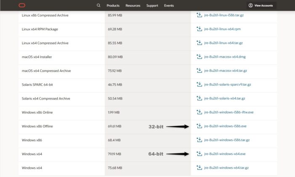The width and height of the screenshot is (295, 177).
Task: Click download icon for windows-x64.tar.gz
Action: point(199,168)
